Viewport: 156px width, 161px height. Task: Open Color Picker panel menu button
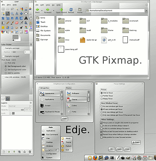(x=31, y=44)
